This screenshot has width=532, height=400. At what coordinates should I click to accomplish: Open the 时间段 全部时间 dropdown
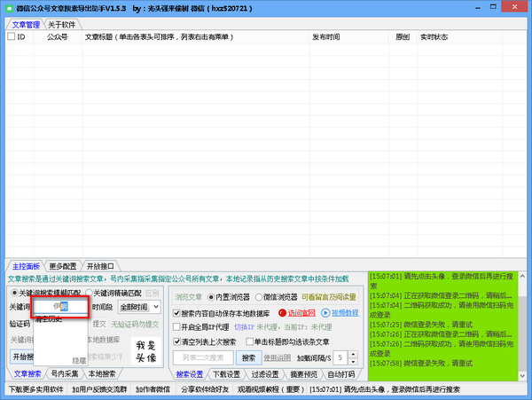click(138, 306)
